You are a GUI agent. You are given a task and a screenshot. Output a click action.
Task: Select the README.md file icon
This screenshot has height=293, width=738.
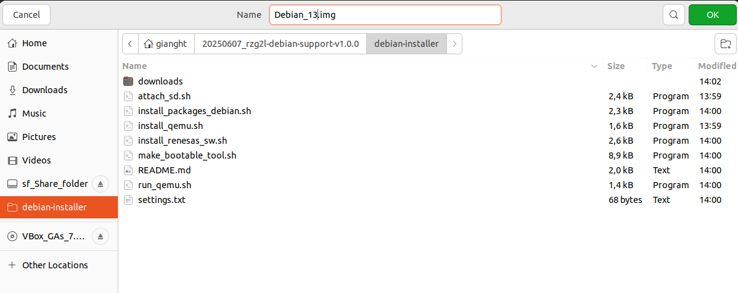click(128, 170)
